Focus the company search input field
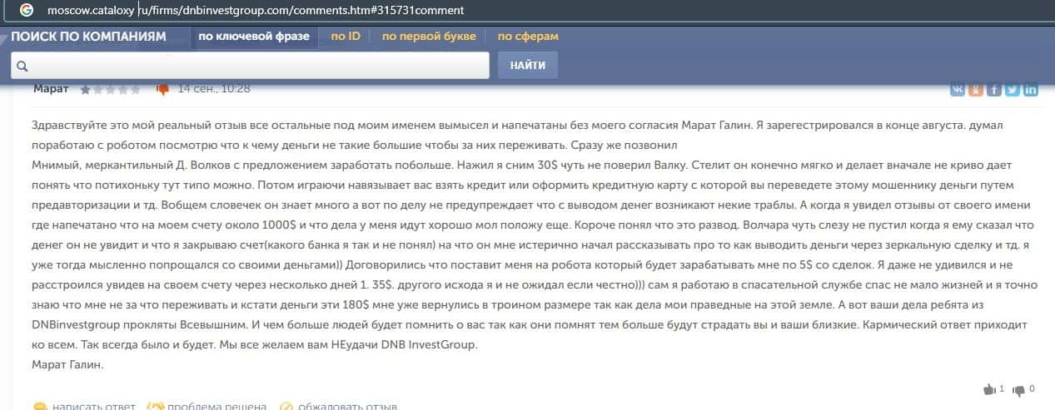Viewport: 1055px width, 410px height. (250, 65)
